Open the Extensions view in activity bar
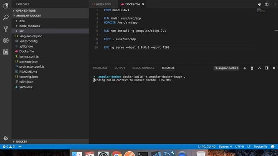 [6, 52]
